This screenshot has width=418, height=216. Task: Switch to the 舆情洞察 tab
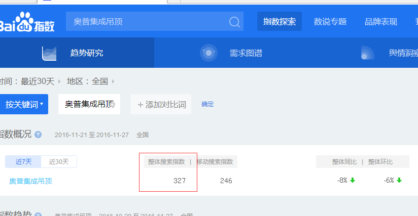point(403,53)
